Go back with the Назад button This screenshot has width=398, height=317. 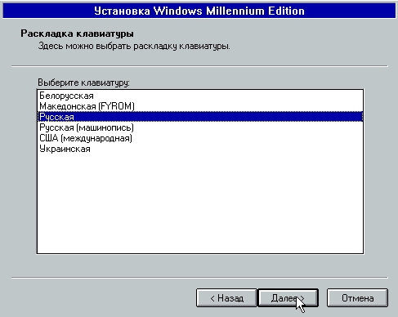click(x=226, y=298)
